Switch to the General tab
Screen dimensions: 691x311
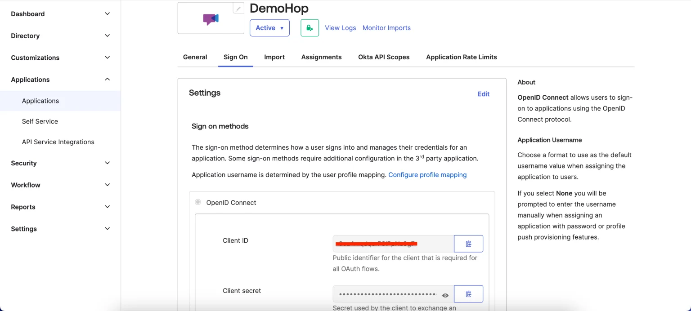(x=195, y=57)
